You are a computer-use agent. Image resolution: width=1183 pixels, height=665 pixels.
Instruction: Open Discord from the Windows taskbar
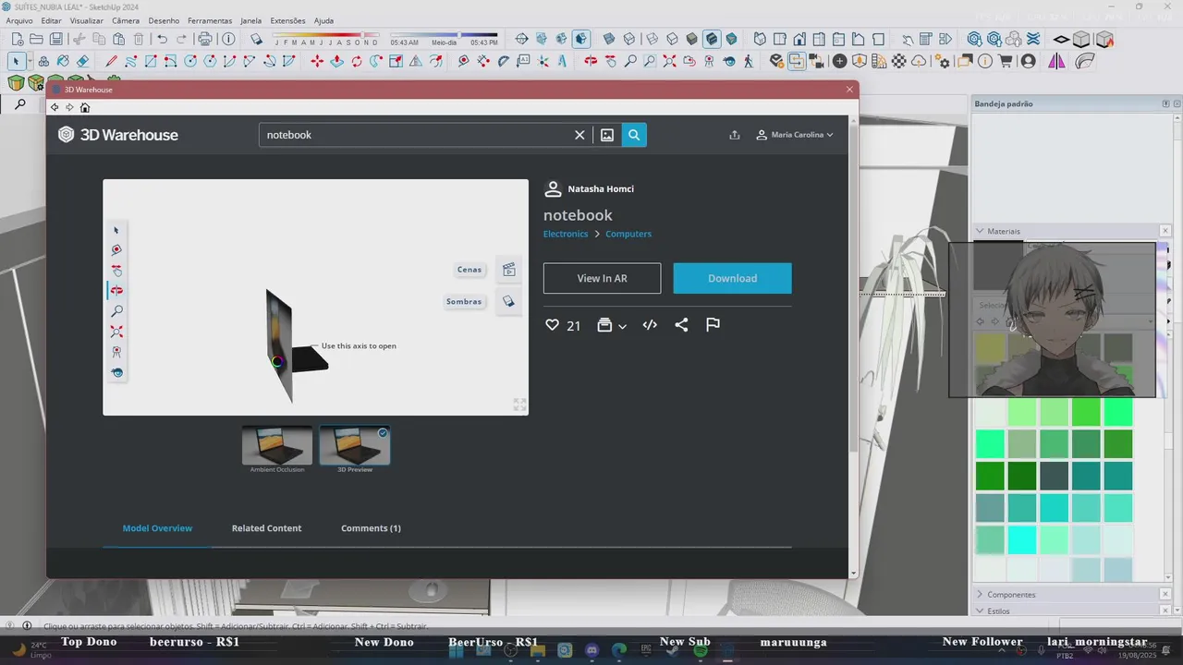click(592, 651)
